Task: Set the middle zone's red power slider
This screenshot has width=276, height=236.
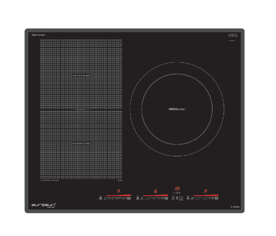Action: coord(155,195)
